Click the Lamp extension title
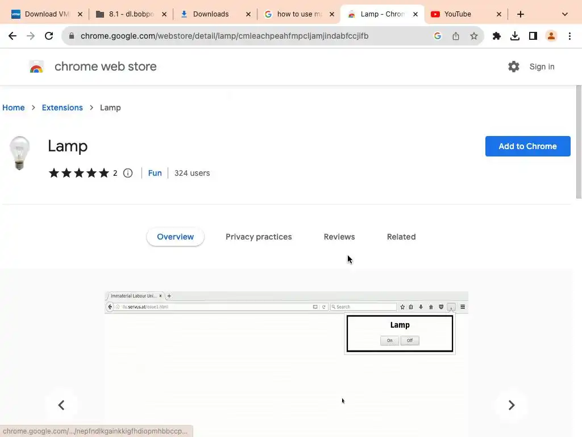The height and width of the screenshot is (437, 582). click(x=68, y=146)
